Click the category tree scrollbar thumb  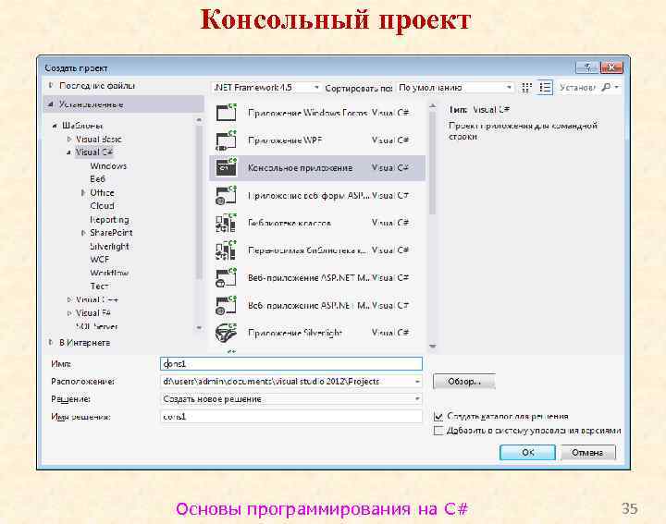[x=199, y=202]
